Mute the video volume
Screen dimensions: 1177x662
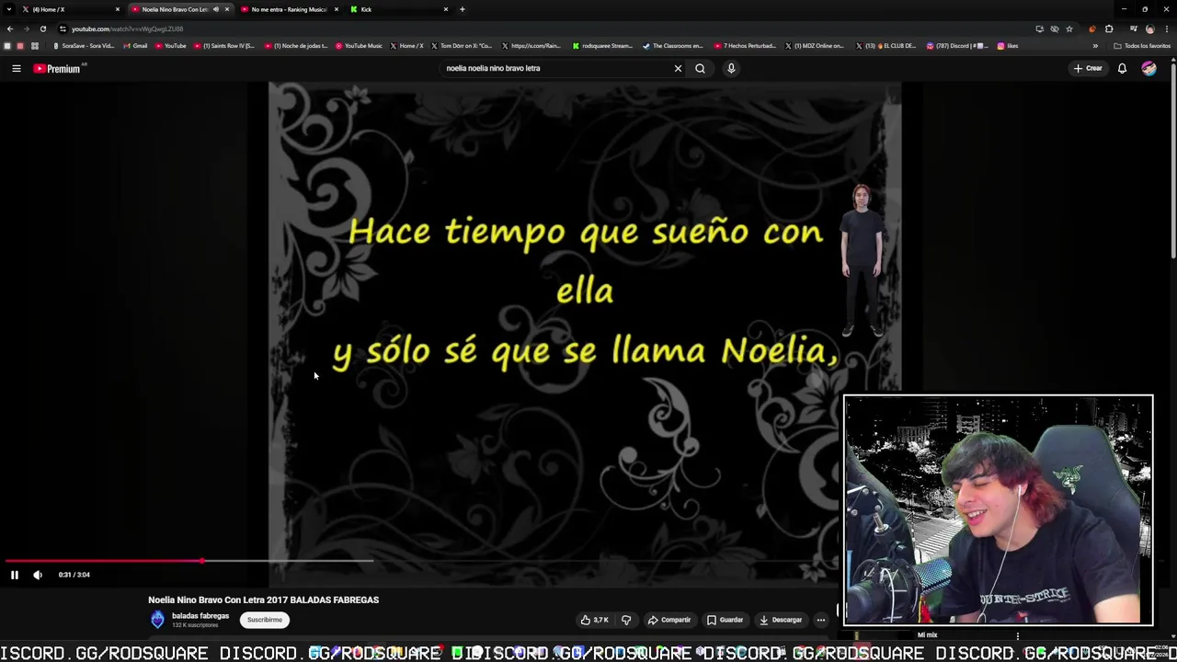tap(38, 575)
